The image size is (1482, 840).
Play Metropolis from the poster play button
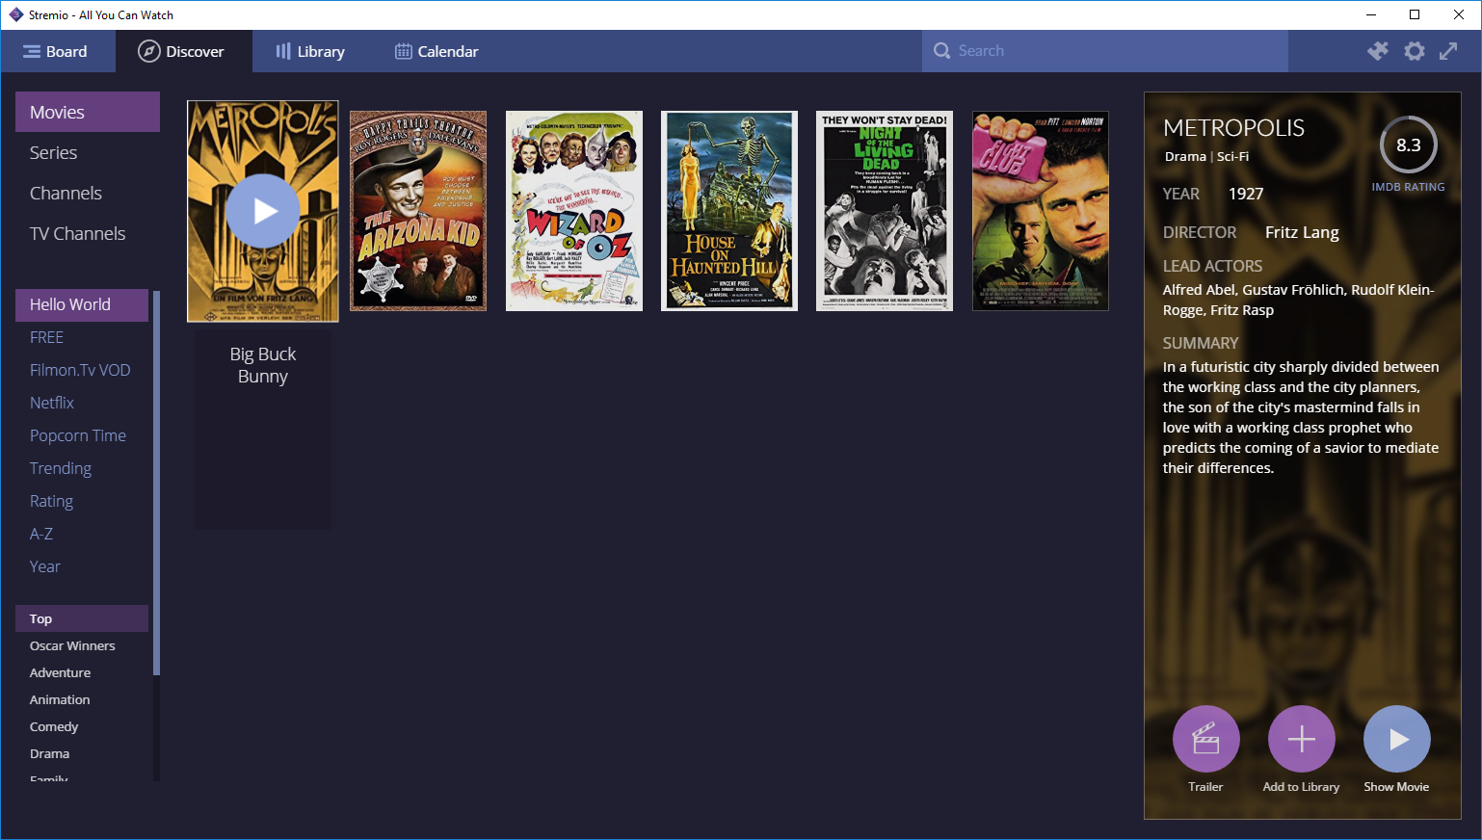click(263, 211)
